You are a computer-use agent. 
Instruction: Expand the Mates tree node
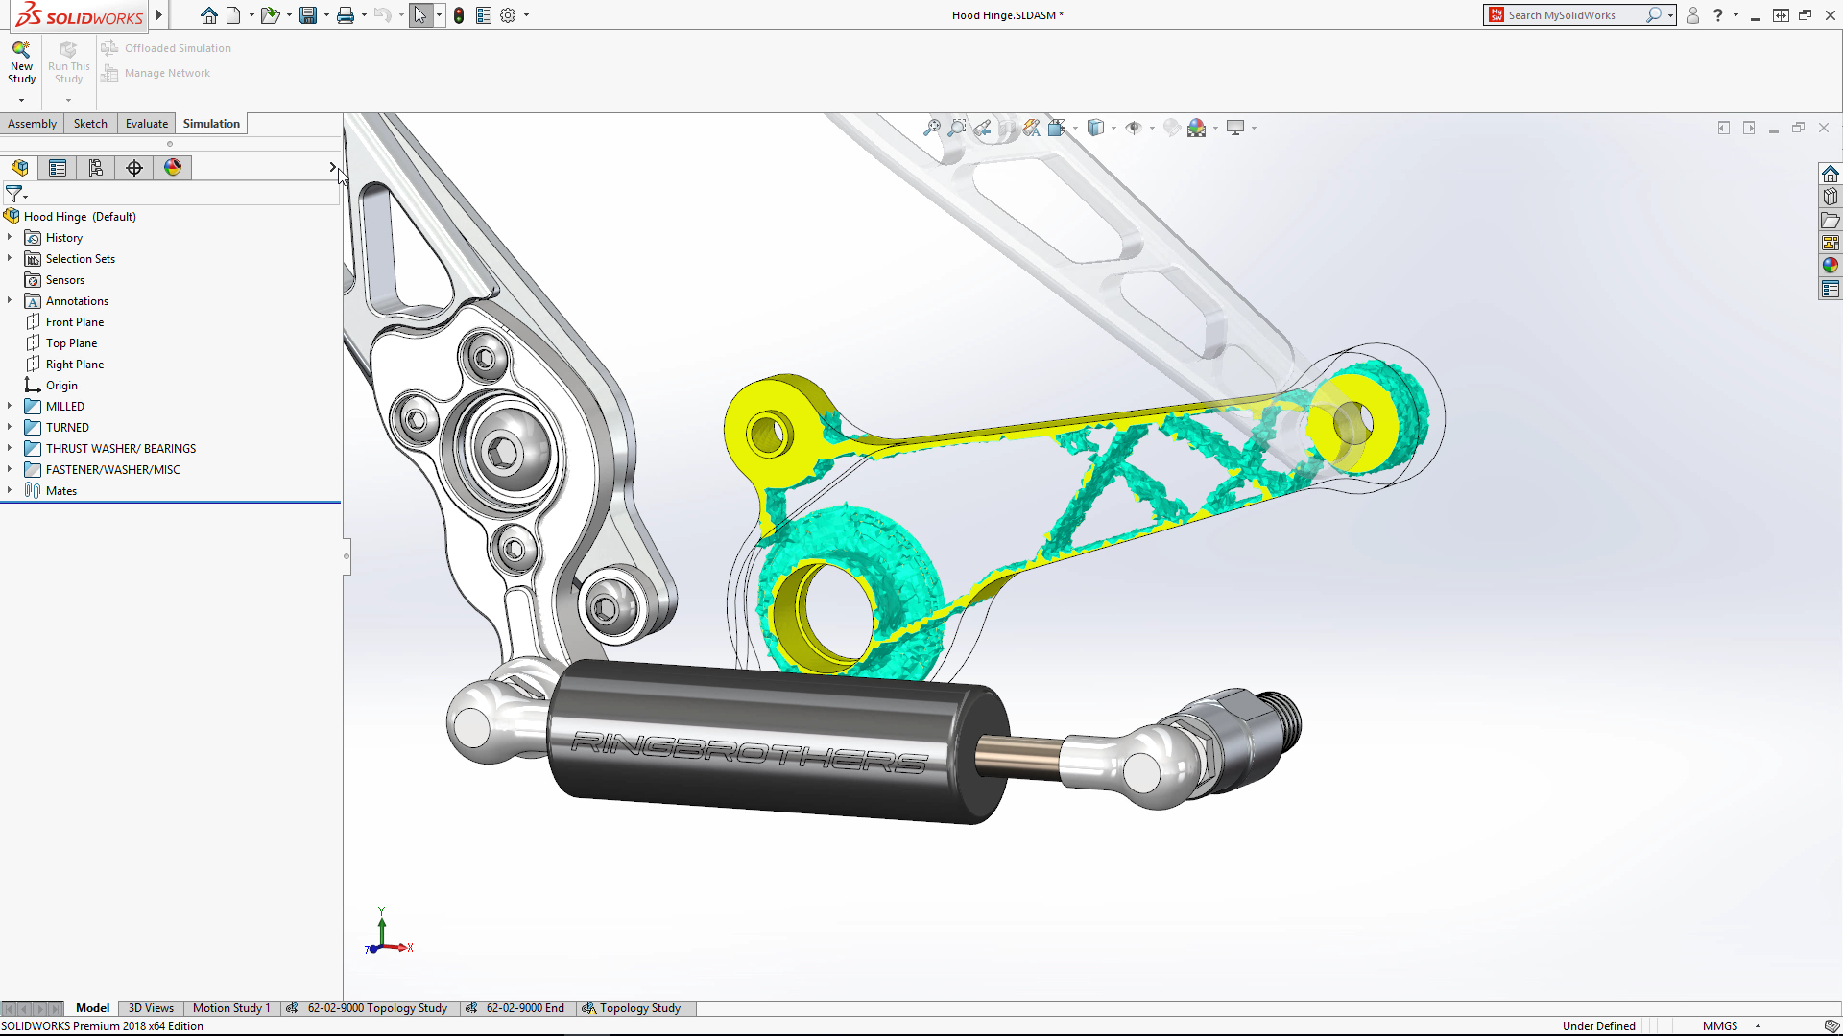coord(10,490)
